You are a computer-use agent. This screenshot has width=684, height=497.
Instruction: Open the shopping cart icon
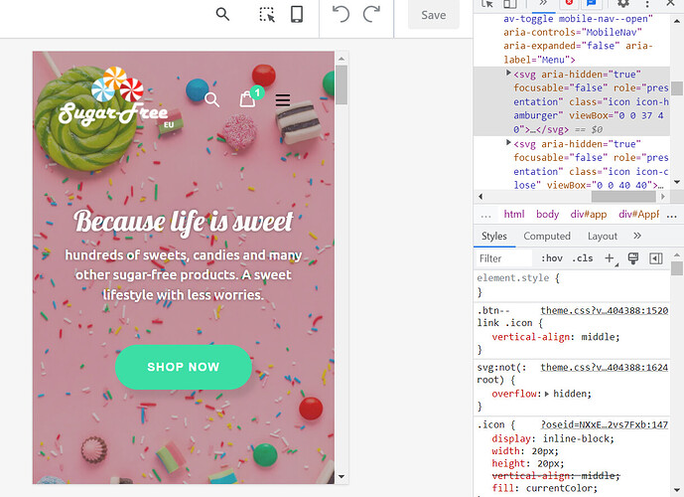coord(247,99)
